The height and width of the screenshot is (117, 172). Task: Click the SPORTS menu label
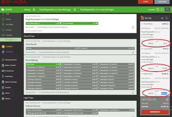[x=9, y=10]
